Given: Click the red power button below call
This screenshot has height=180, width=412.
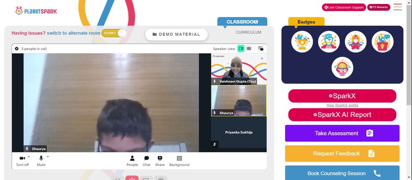Looking at the screenshot, I should (132, 178).
